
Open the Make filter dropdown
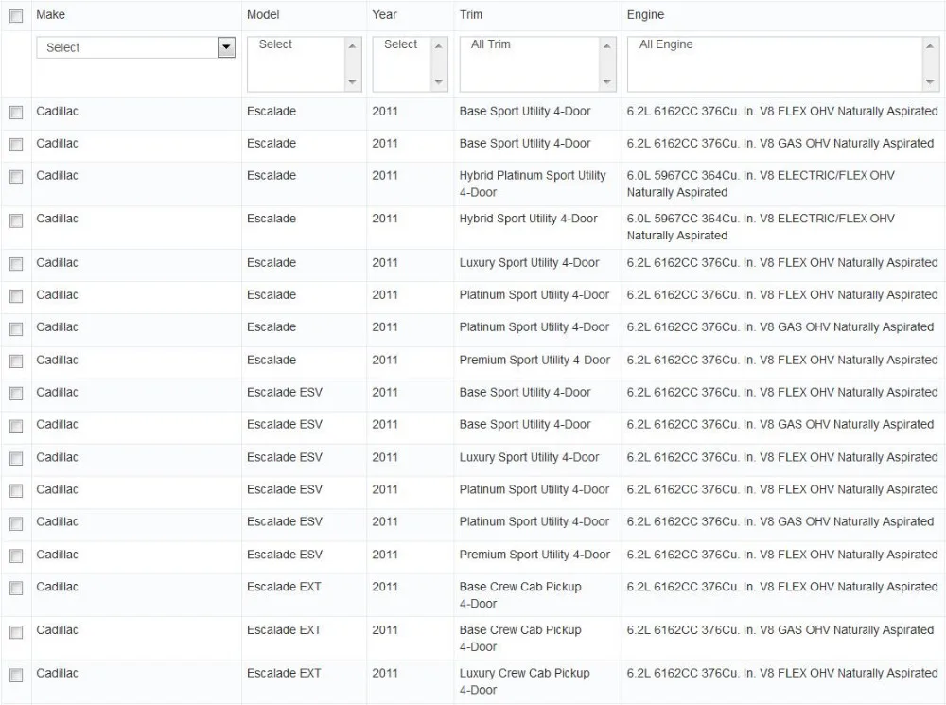click(x=135, y=47)
